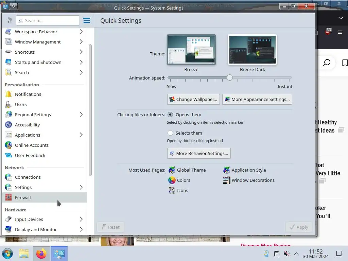Click the Firefox window search magnifier icon
This screenshot has width=348, height=261.
point(327,63)
